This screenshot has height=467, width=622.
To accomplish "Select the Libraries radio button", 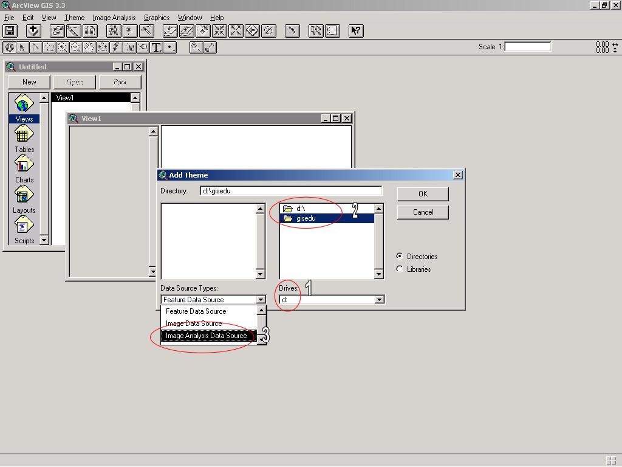I will pos(400,269).
